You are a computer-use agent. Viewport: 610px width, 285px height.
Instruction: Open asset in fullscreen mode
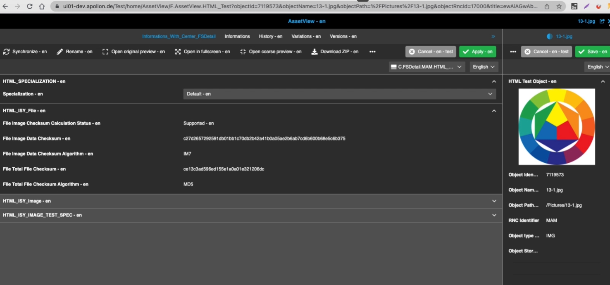pos(178,52)
